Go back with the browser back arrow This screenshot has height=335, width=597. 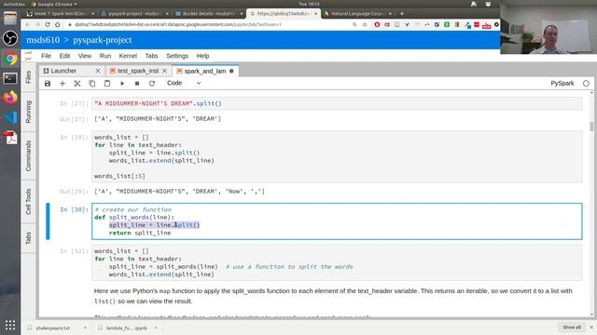(27, 25)
